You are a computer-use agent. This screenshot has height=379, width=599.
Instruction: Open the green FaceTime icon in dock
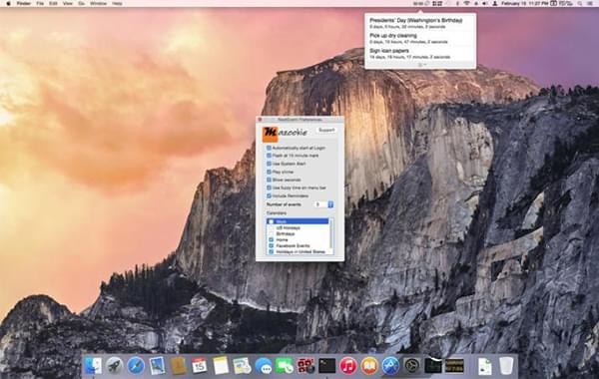tap(285, 366)
